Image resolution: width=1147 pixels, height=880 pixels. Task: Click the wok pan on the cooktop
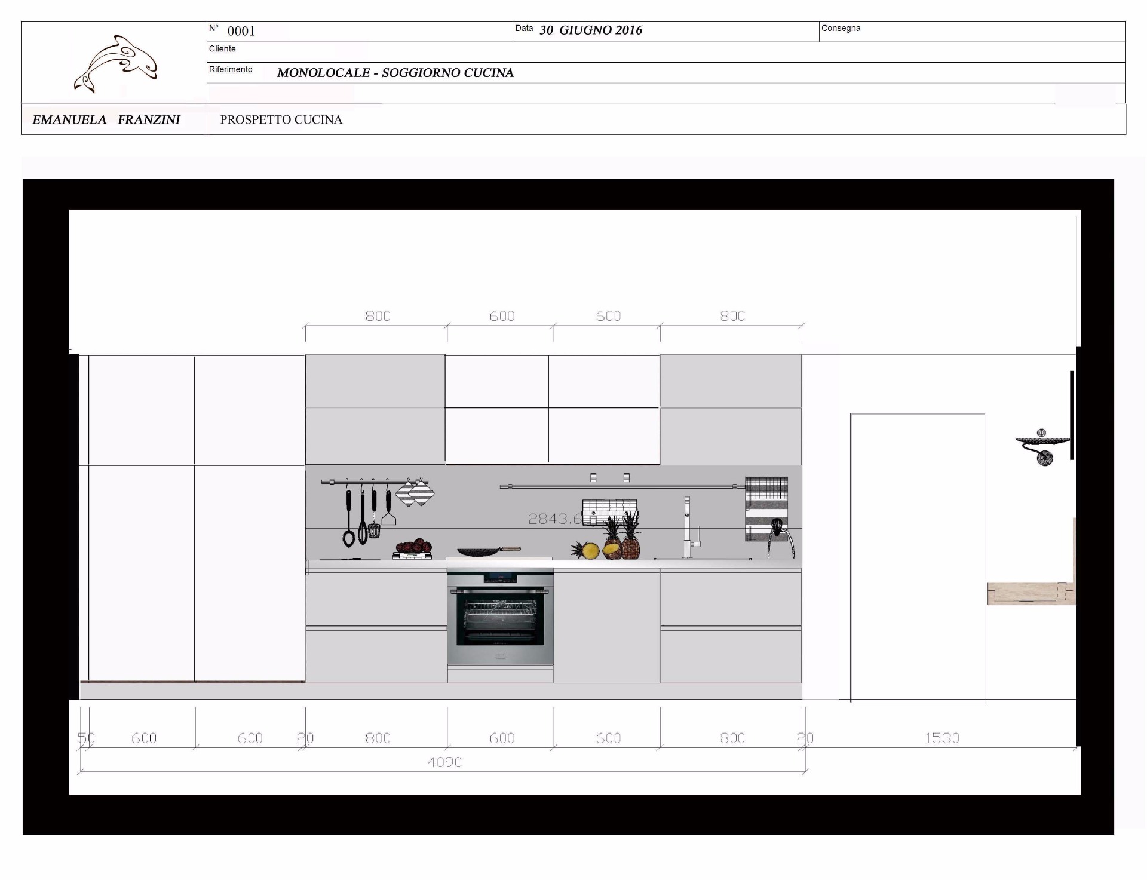[488, 551]
